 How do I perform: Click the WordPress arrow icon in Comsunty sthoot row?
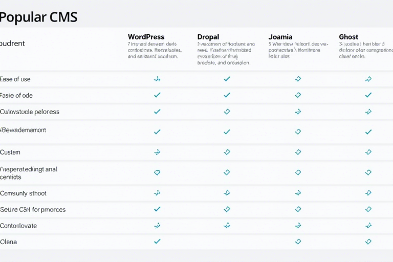point(157,193)
